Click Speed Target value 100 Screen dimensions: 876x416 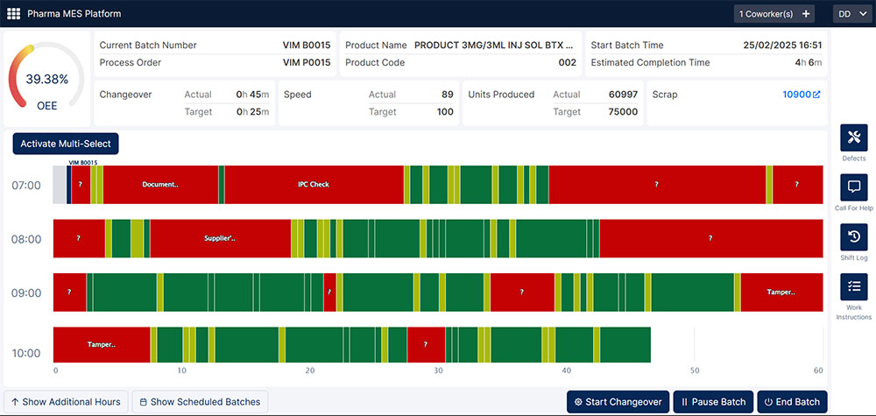tap(445, 112)
